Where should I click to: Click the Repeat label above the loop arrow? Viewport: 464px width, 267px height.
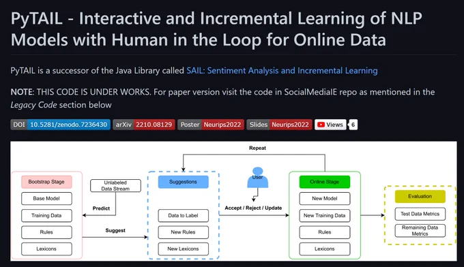(257, 148)
